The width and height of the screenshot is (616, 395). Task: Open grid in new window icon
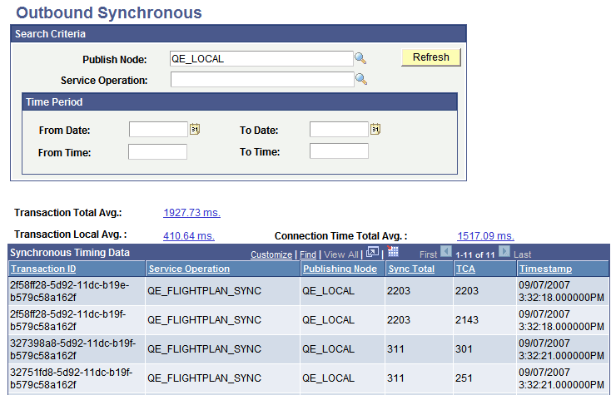pos(372,253)
